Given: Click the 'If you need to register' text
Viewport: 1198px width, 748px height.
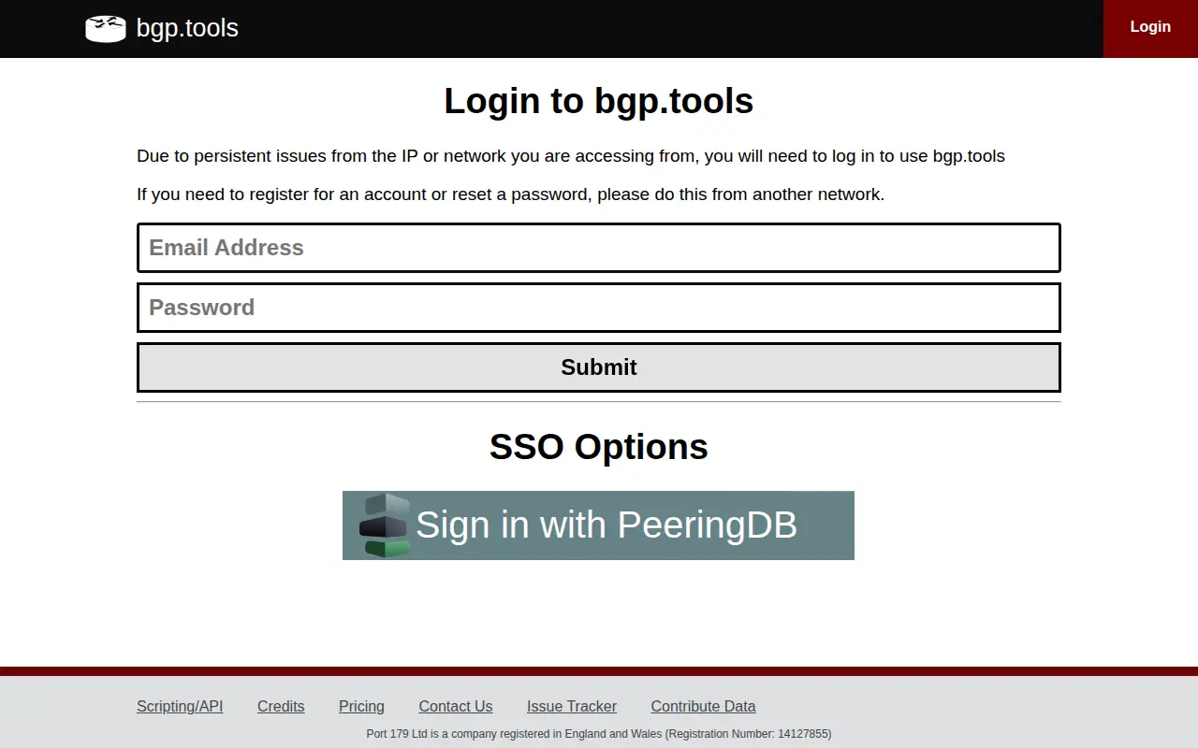Looking at the screenshot, I should 510,194.
